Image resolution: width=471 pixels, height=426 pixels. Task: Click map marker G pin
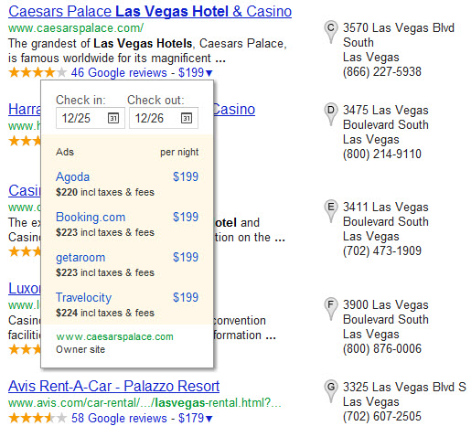click(331, 391)
